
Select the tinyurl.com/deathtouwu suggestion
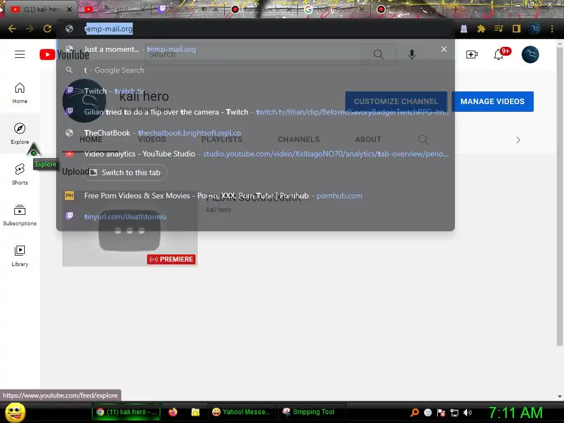point(256,216)
